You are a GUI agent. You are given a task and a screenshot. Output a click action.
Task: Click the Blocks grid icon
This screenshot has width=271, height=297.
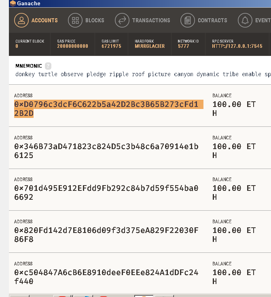click(75, 20)
